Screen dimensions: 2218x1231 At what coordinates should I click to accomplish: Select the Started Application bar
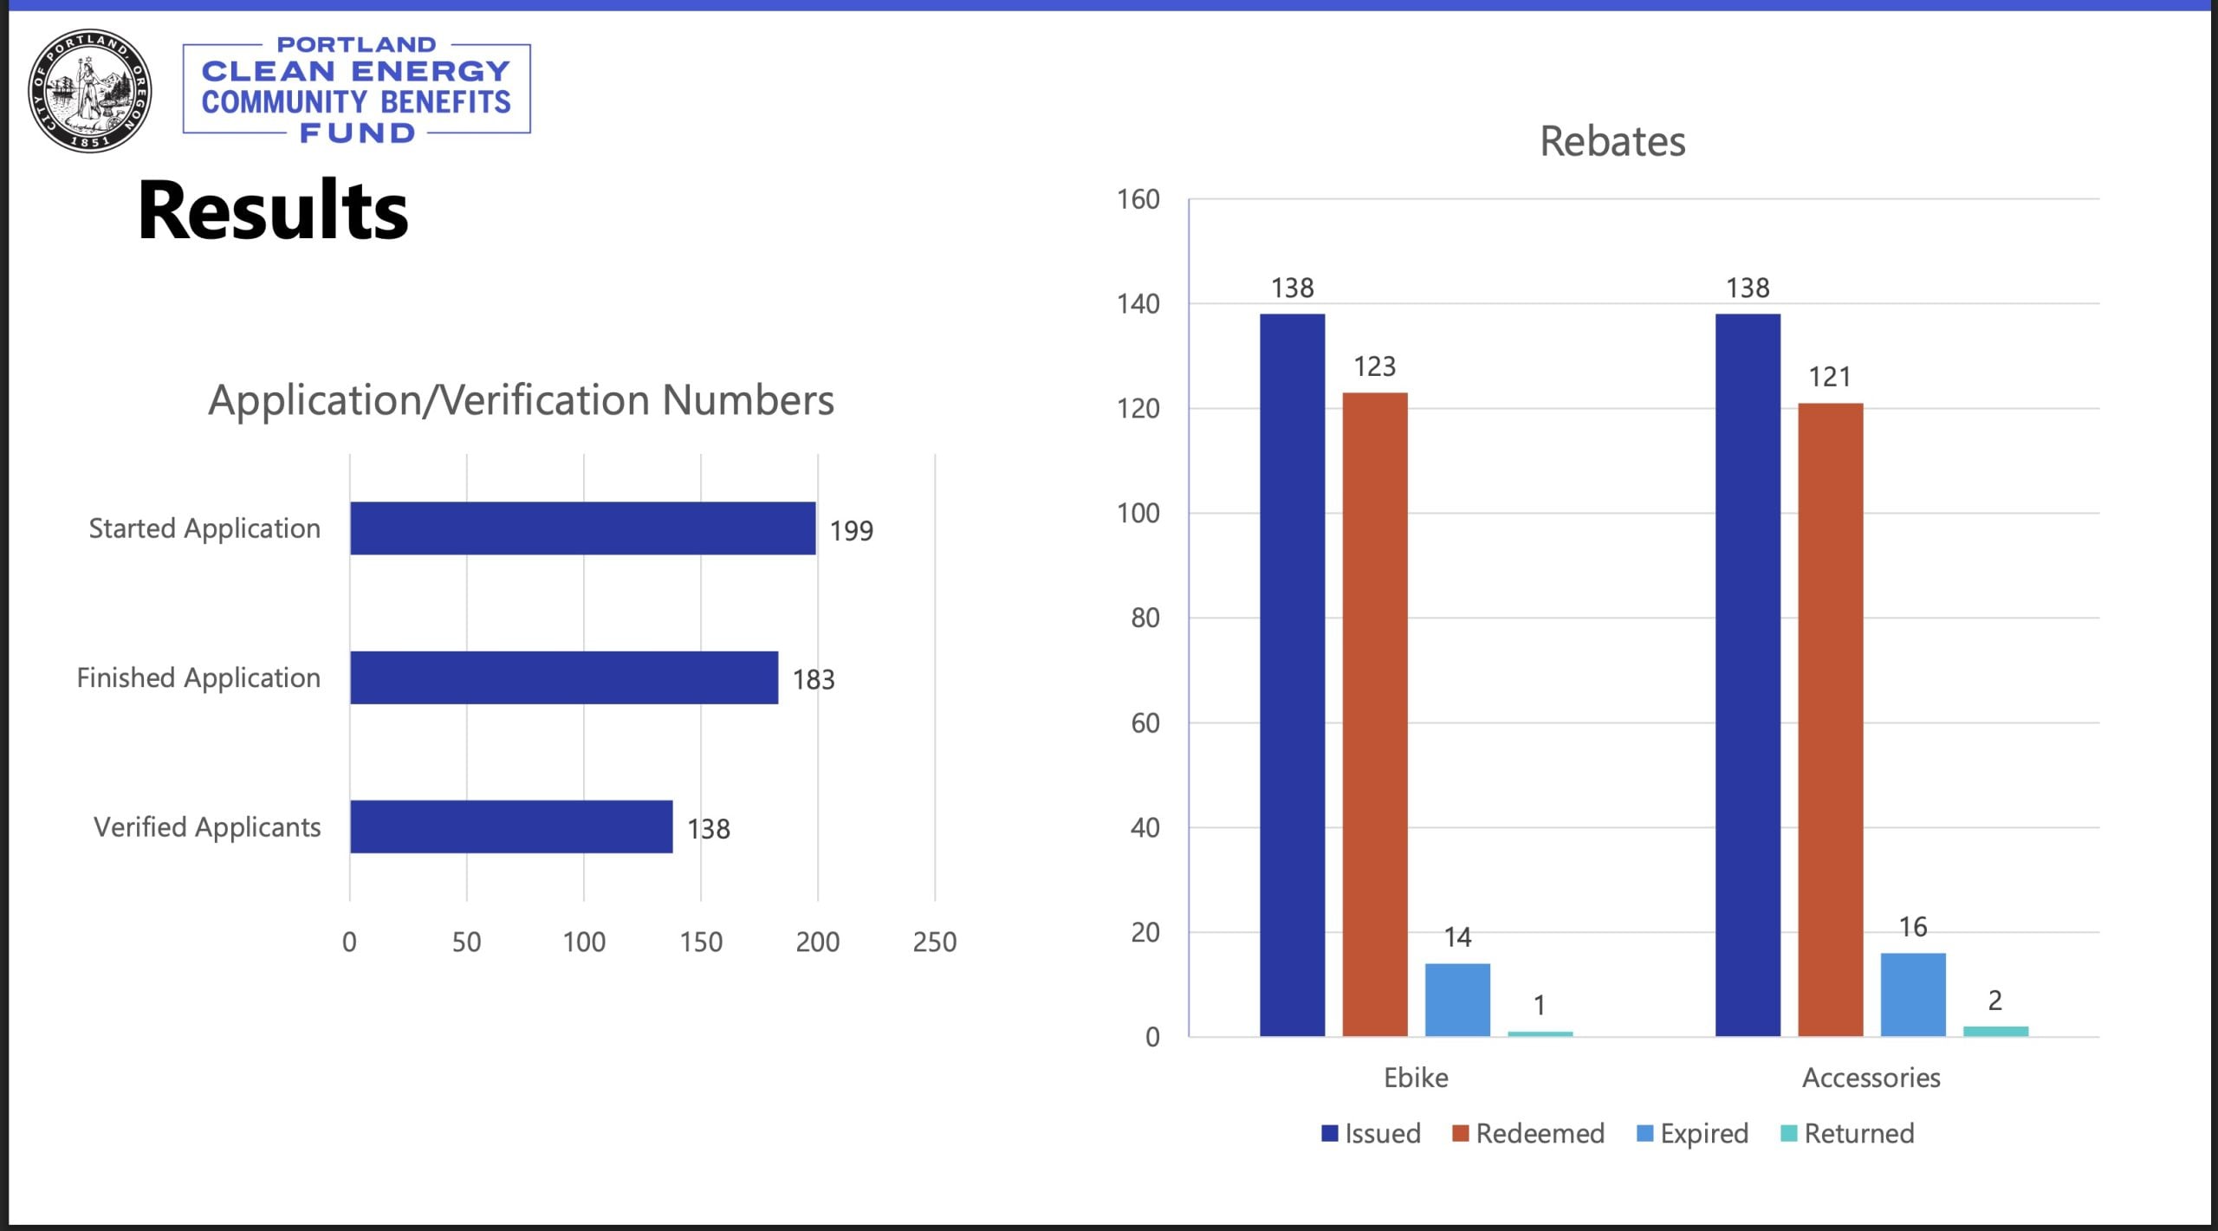582,528
